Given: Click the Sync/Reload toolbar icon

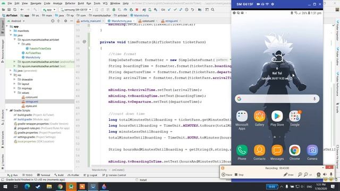Looking at the screenshot, I should click(15, 10).
